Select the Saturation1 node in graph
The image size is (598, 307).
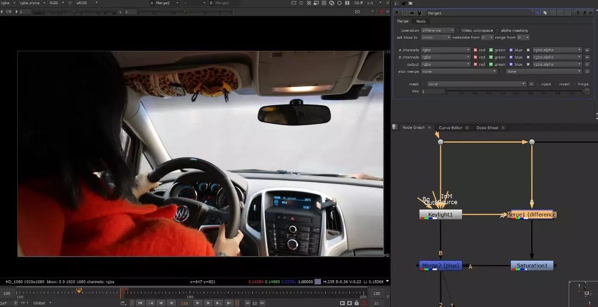[x=532, y=266]
